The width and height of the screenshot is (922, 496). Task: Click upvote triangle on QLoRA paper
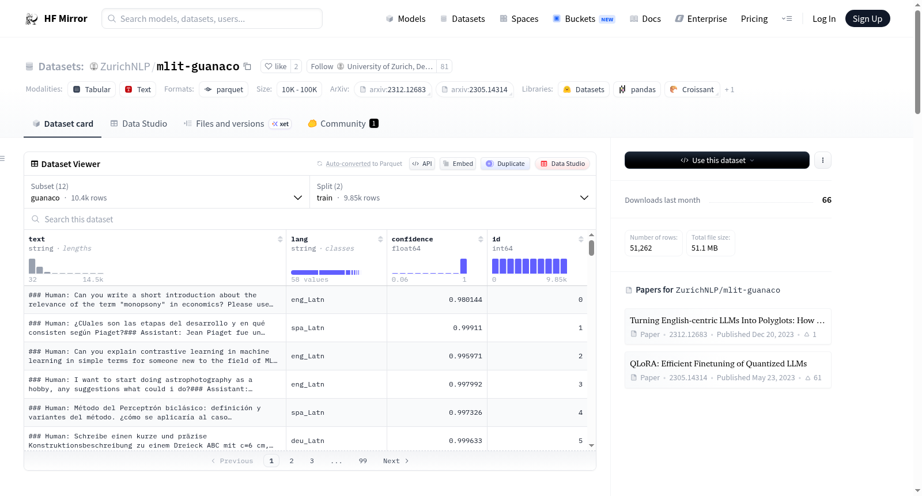[808, 378]
